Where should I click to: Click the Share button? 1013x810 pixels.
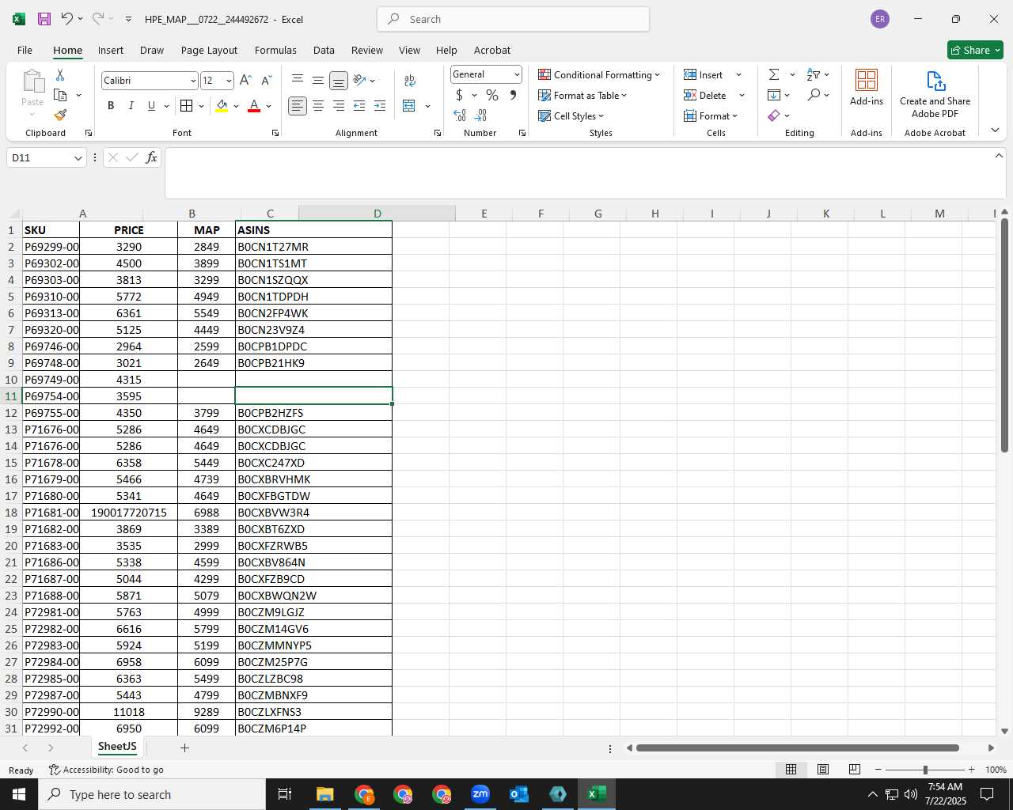pyautogui.click(x=975, y=50)
